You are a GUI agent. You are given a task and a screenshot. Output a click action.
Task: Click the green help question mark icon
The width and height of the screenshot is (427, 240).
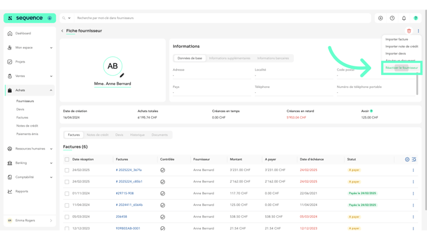416,18
